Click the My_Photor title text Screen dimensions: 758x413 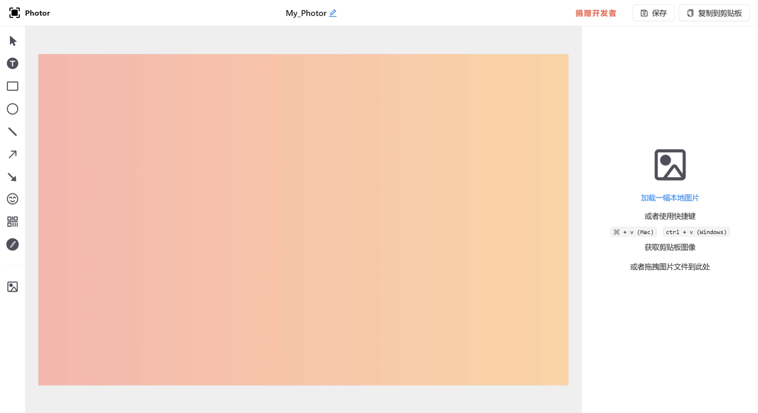tap(306, 13)
